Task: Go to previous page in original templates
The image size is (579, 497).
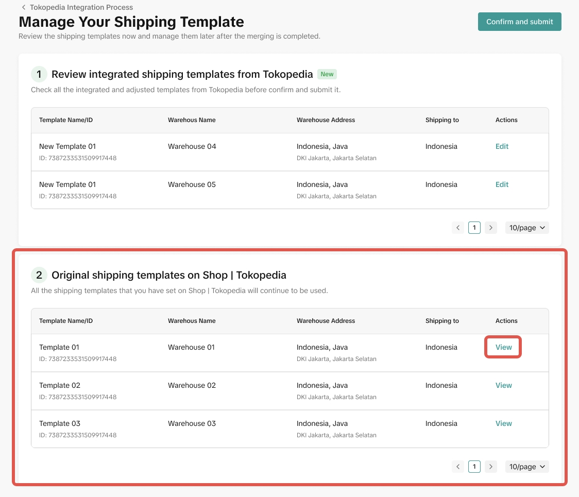Action: click(x=458, y=467)
